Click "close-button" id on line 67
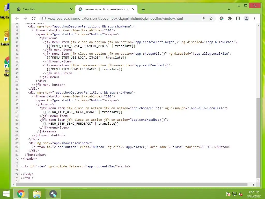The image size is (265, 199). (65, 147)
